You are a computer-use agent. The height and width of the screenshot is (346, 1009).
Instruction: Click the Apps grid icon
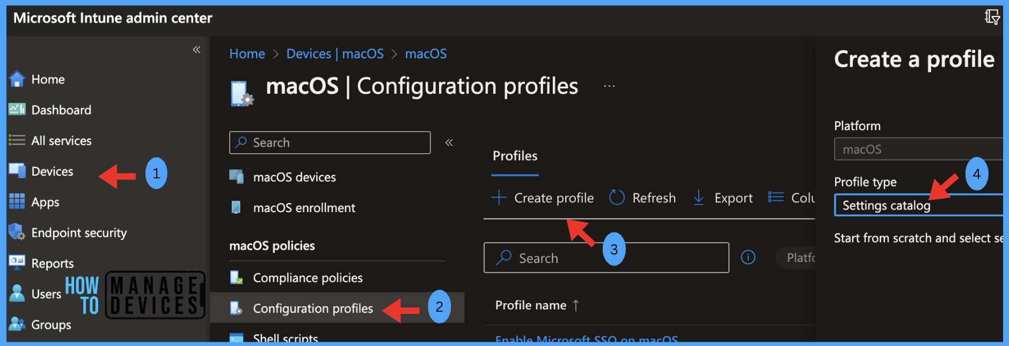(x=17, y=201)
